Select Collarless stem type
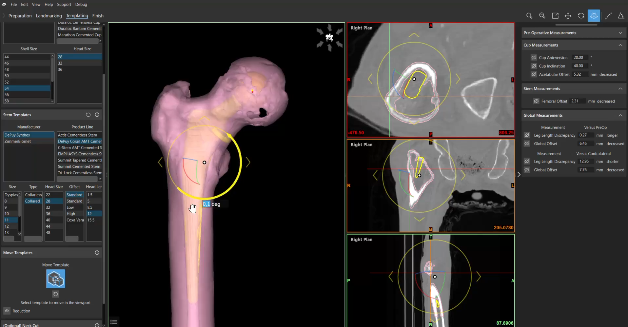 (33, 195)
